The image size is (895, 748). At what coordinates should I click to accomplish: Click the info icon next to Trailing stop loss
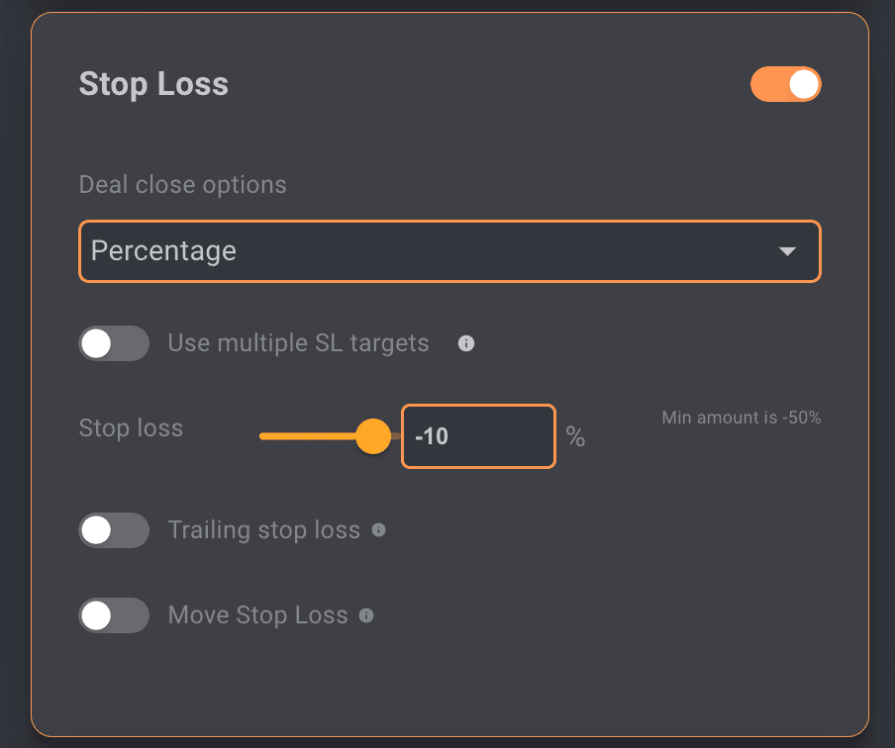[378, 530]
